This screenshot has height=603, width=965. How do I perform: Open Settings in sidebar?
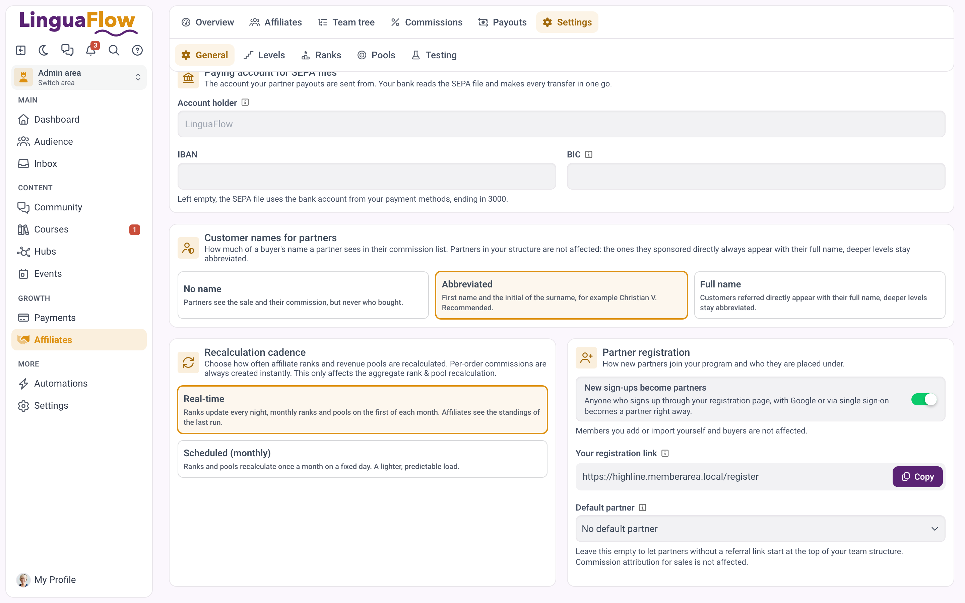(x=79, y=406)
